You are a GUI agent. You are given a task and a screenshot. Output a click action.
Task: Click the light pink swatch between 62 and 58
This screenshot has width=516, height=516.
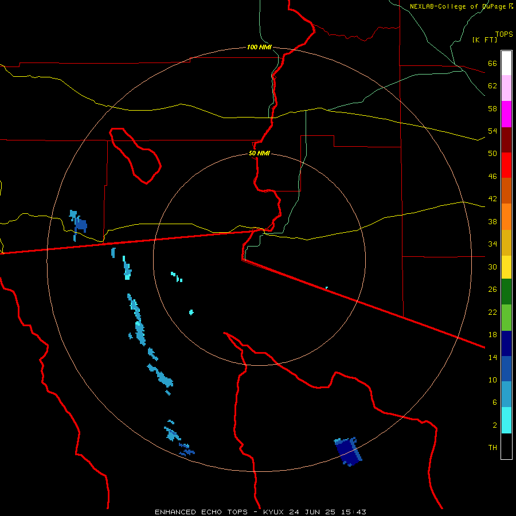tap(506, 88)
